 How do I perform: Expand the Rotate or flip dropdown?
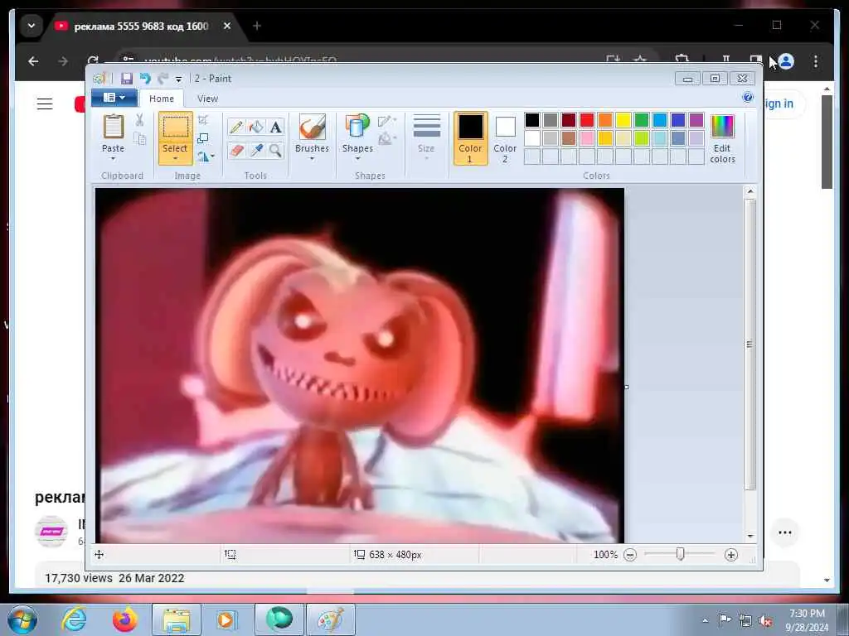coord(206,157)
